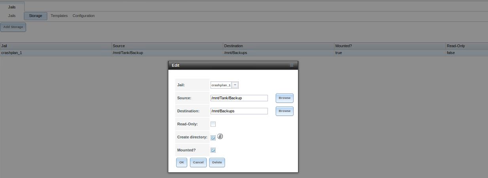Click the Destination column header
This screenshot has height=178, width=488.
pos(279,46)
